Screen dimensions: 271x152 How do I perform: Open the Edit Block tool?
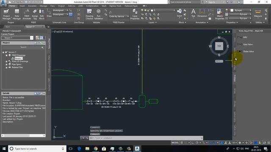coord(41,14)
